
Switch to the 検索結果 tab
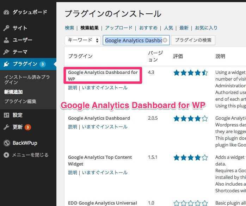pos(90,28)
